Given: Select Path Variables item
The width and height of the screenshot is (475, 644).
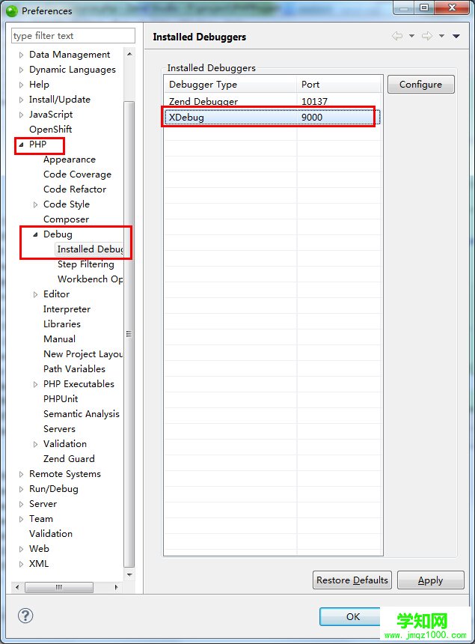Looking at the screenshot, I should pyautogui.click(x=74, y=369).
